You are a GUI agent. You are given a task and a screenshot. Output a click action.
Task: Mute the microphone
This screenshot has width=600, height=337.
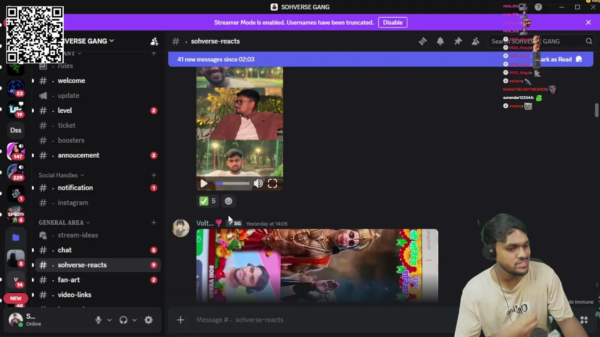(98, 320)
